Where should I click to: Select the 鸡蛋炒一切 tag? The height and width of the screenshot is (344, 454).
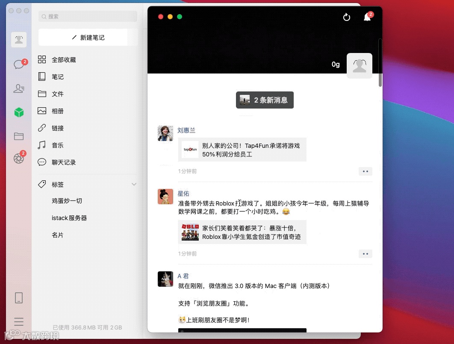point(67,201)
